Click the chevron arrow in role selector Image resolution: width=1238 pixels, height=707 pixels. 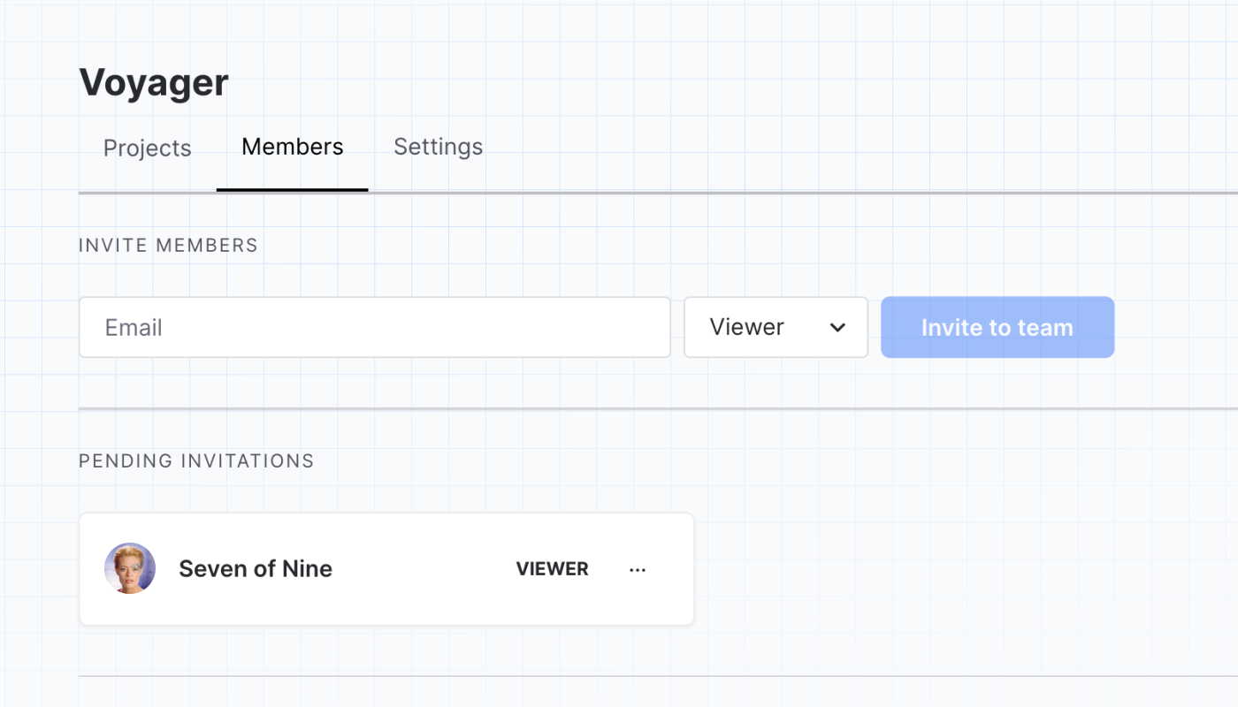click(x=837, y=328)
